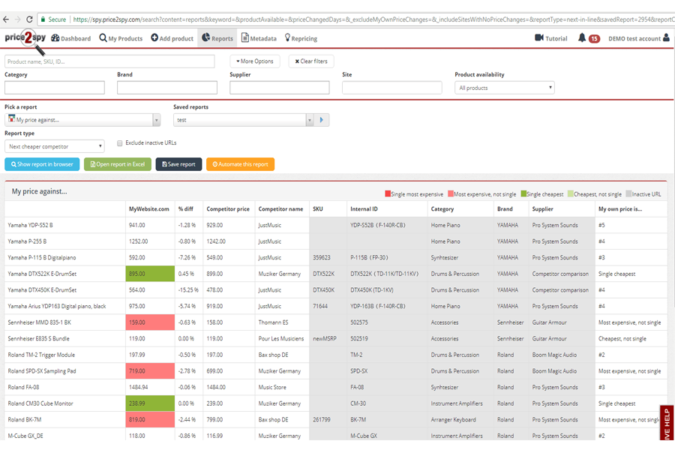
Task: Click the Brand filter field
Action: coord(167,88)
